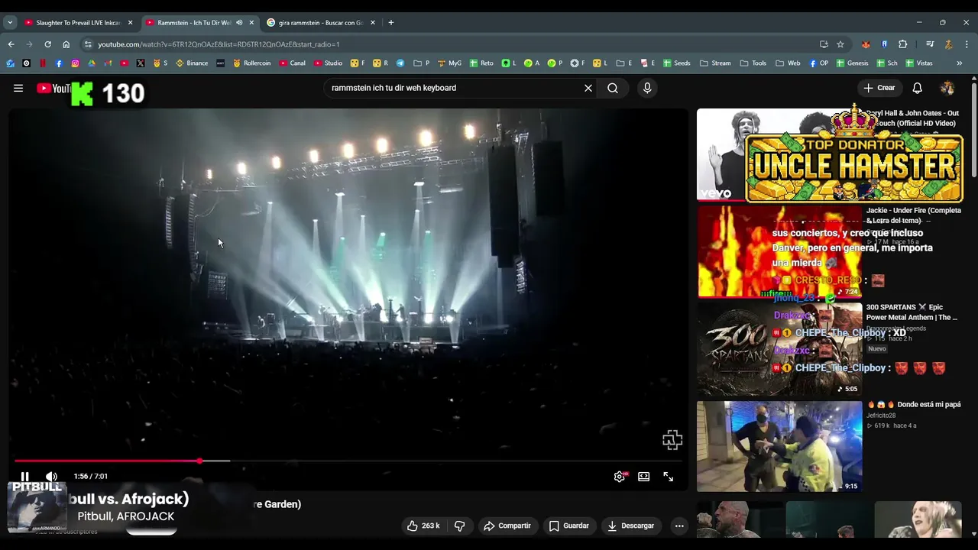Screen dimensions: 978x550
Task: Open the Seeds bookmark
Action: pyautogui.click(x=676, y=63)
